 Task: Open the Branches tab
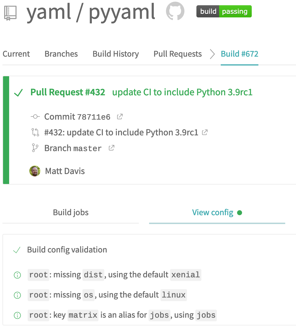61,54
